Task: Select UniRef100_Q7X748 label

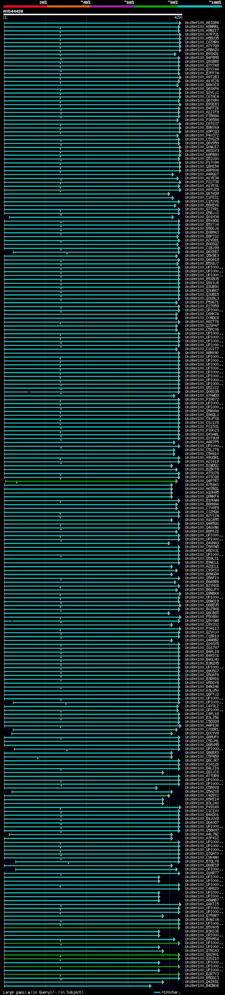Action: click(202, 66)
